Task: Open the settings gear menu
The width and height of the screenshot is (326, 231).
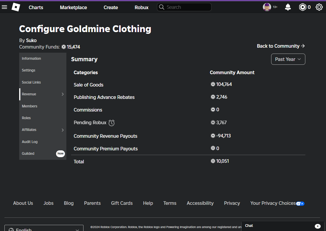Action: point(319,7)
